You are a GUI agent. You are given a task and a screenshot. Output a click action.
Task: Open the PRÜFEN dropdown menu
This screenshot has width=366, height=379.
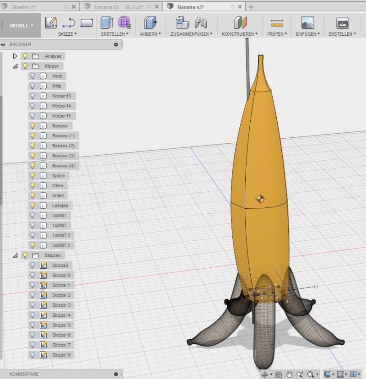pos(277,34)
